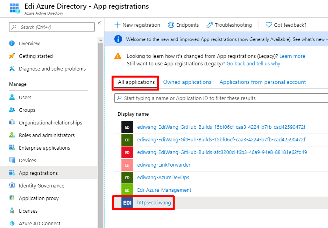Click the light green ED icon of Edi-Azure-Management
Screen dimensions: 328x228
[127, 190]
